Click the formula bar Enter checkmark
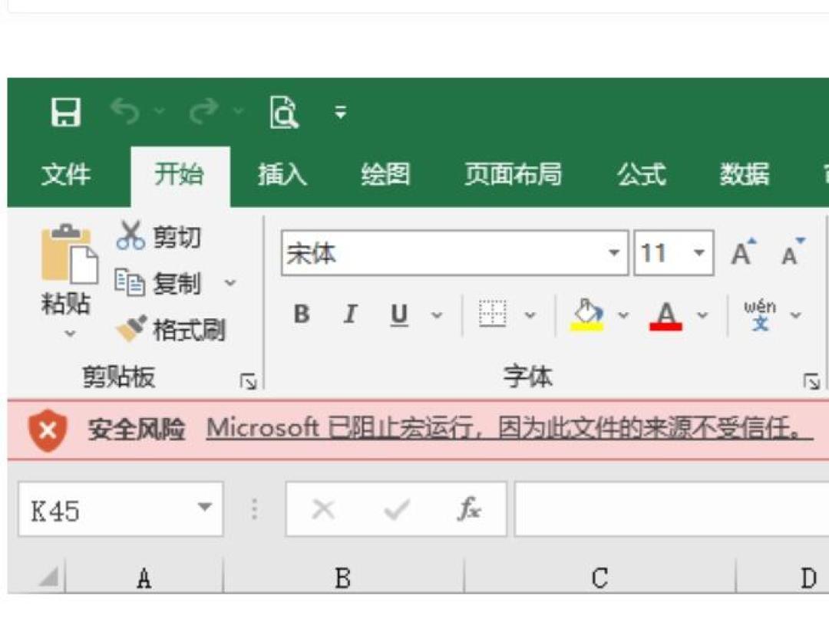Viewport: 829px width, 622px height. [397, 510]
